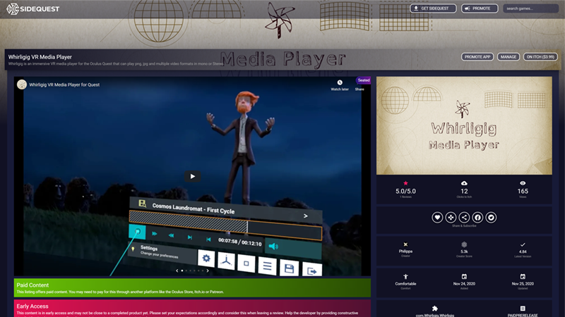
Task: Click the video channel avatar
Action: click(22, 85)
